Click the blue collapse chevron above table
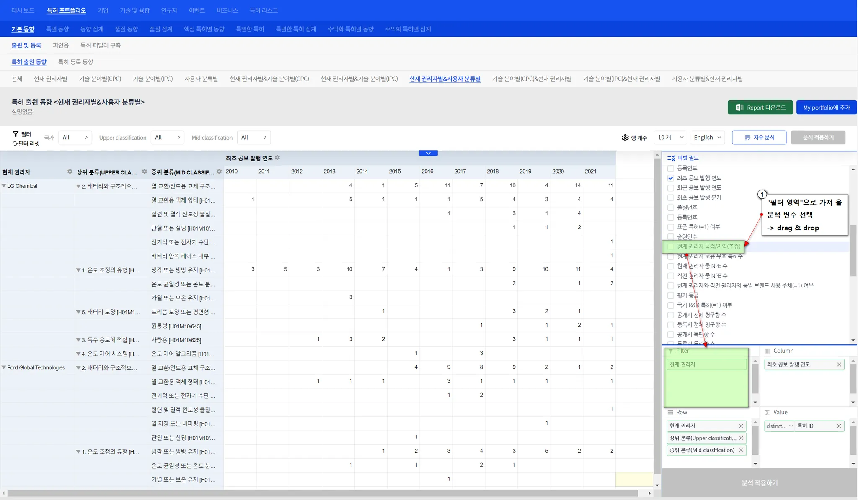The width and height of the screenshot is (858, 500). point(428,153)
